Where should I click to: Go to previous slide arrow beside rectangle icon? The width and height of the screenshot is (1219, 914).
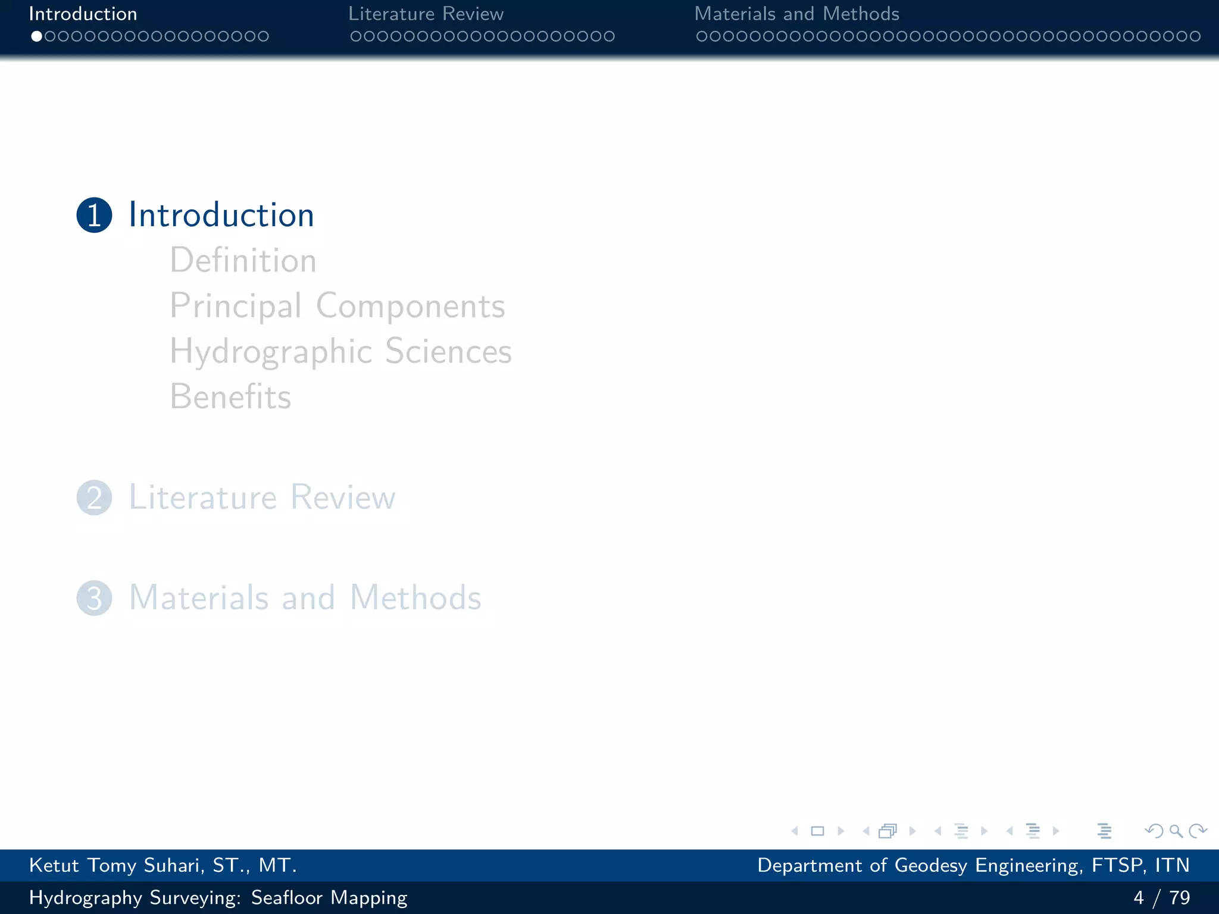coord(795,831)
